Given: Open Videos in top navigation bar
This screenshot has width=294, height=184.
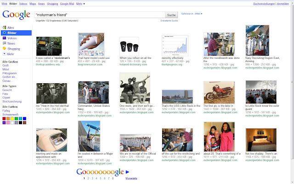Looking at the screenshot, I should pyautogui.click(x=23, y=4).
